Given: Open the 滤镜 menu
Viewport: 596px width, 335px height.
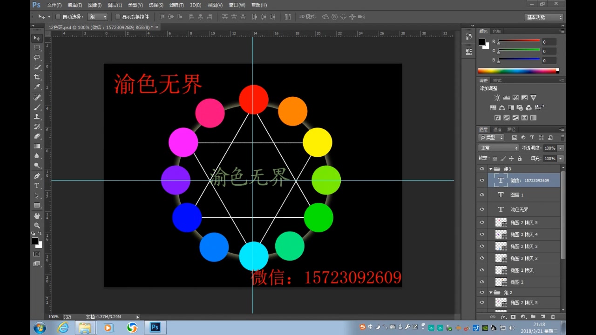Looking at the screenshot, I should point(176,5).
